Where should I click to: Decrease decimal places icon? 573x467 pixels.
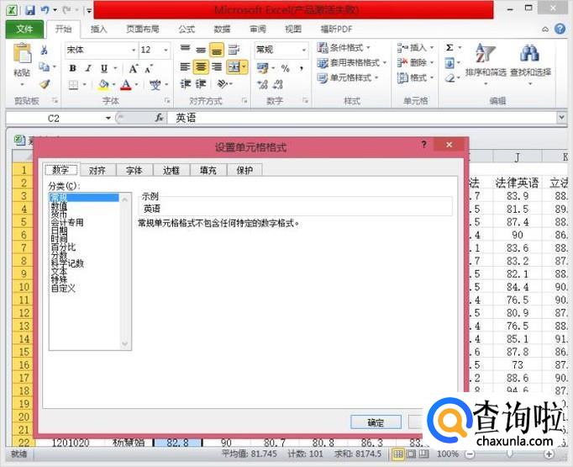point(278,85)
